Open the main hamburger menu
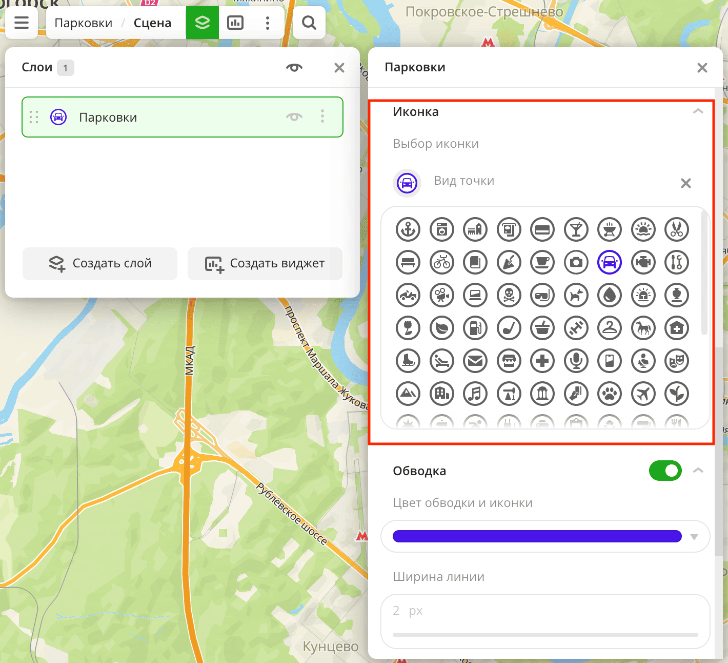The width and height of the screenshot is (728, 663). [x=22, y=23]
